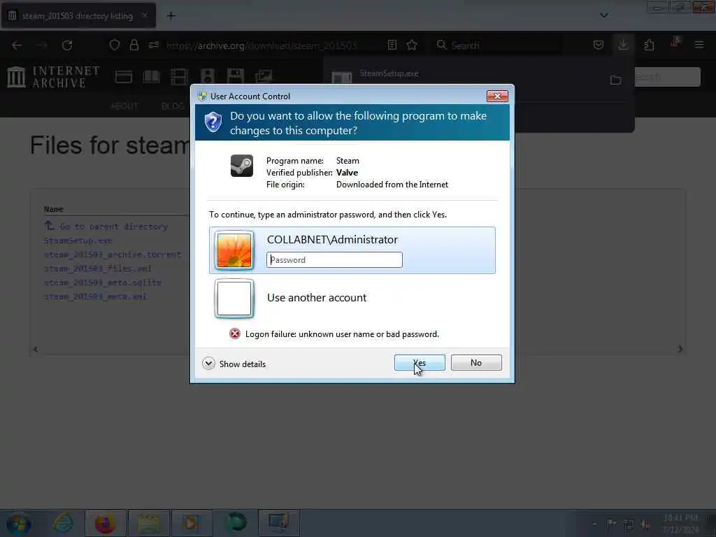Click the taskbar clock
Screen dimensions: 716x537
click(x=680, y=523)
